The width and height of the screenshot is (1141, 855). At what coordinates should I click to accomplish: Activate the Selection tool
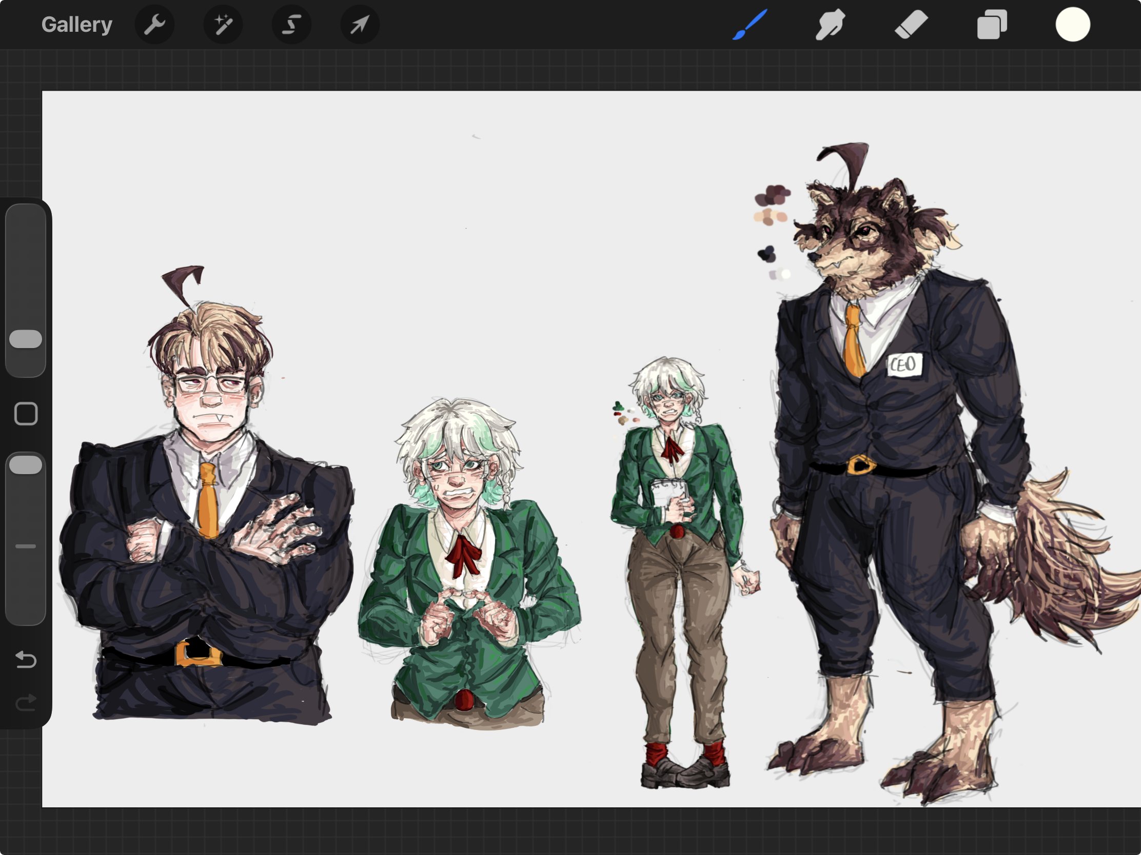tap(291, 24)
